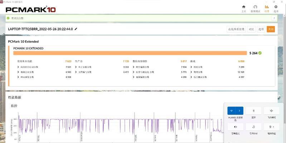Click the green valid score checkmark icon
The width and height of the screenshot is (286, 143).
pos(8,18)
